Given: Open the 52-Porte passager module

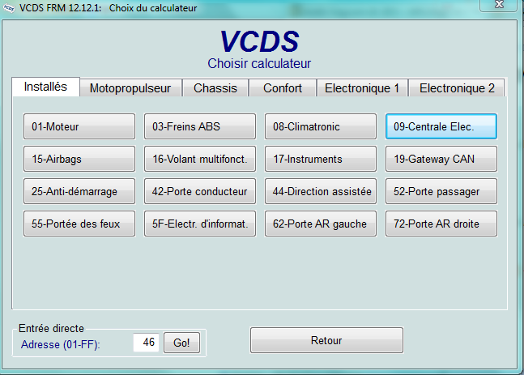Looking at the screenshot, I should (441, 191).
